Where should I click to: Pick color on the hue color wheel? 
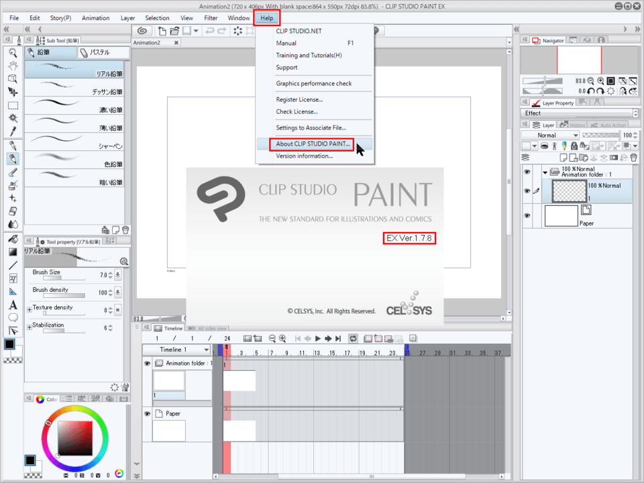pos(74,439)
